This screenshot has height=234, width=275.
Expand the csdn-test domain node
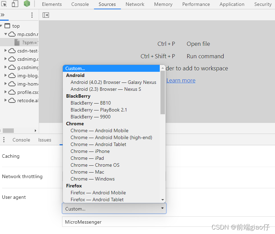pyautogui.click(x=6, y=51)
